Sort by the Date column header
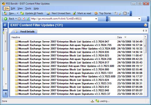Viewport: 151px width, 105px height. click(130, 37)
